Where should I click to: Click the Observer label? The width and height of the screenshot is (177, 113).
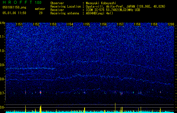click(57, 3)
